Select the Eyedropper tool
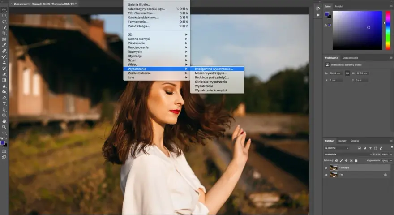Screen dimensions: 394x215 [x=4, y=45]
